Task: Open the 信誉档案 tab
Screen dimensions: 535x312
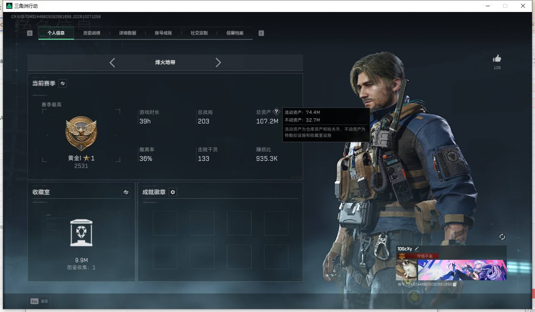Action: (x=235, y=33)
